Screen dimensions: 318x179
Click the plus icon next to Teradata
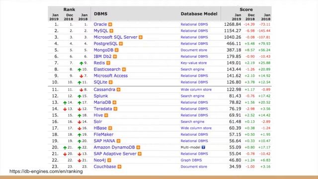(x=115, y=109)
